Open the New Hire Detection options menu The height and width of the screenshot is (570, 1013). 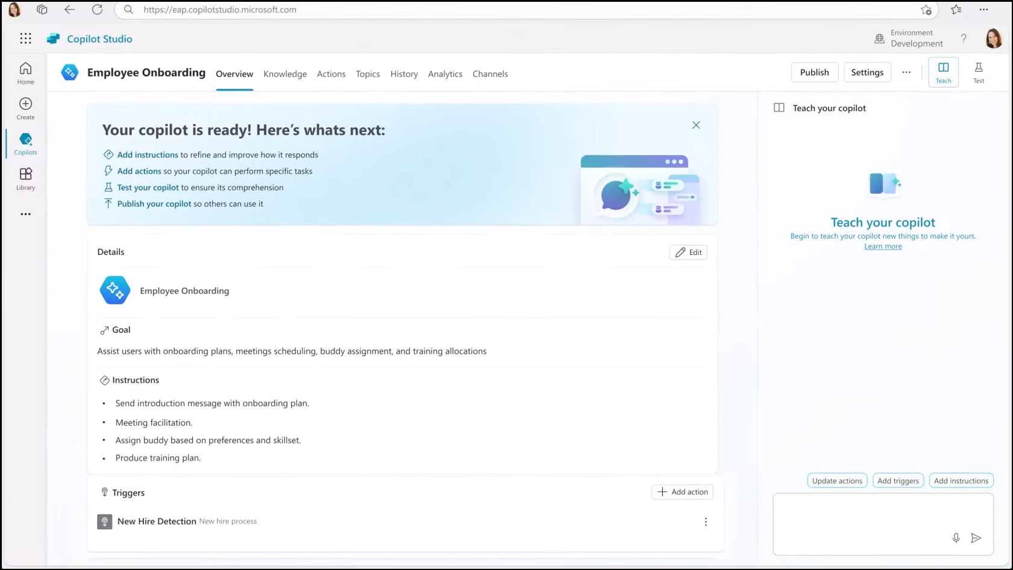tap(705, 521)
